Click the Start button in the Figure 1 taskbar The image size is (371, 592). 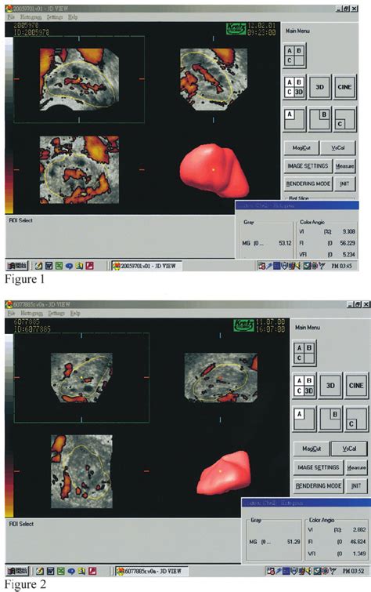17,266
